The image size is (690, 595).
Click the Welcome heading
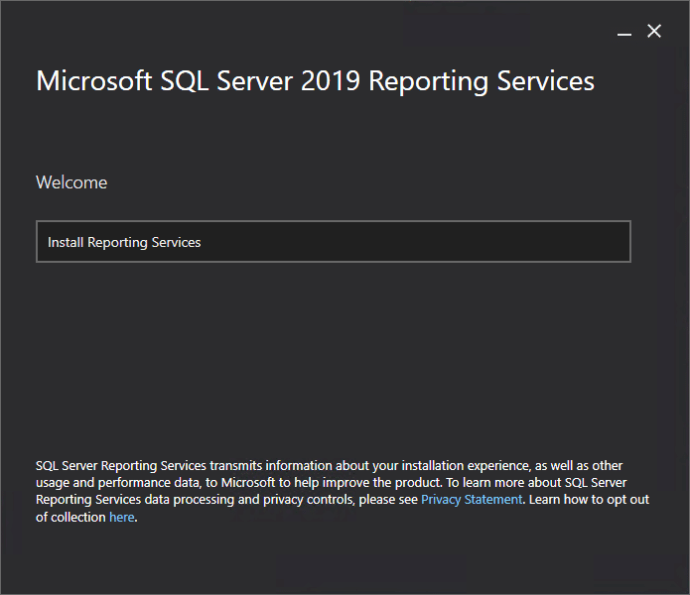tap(71, 182)
